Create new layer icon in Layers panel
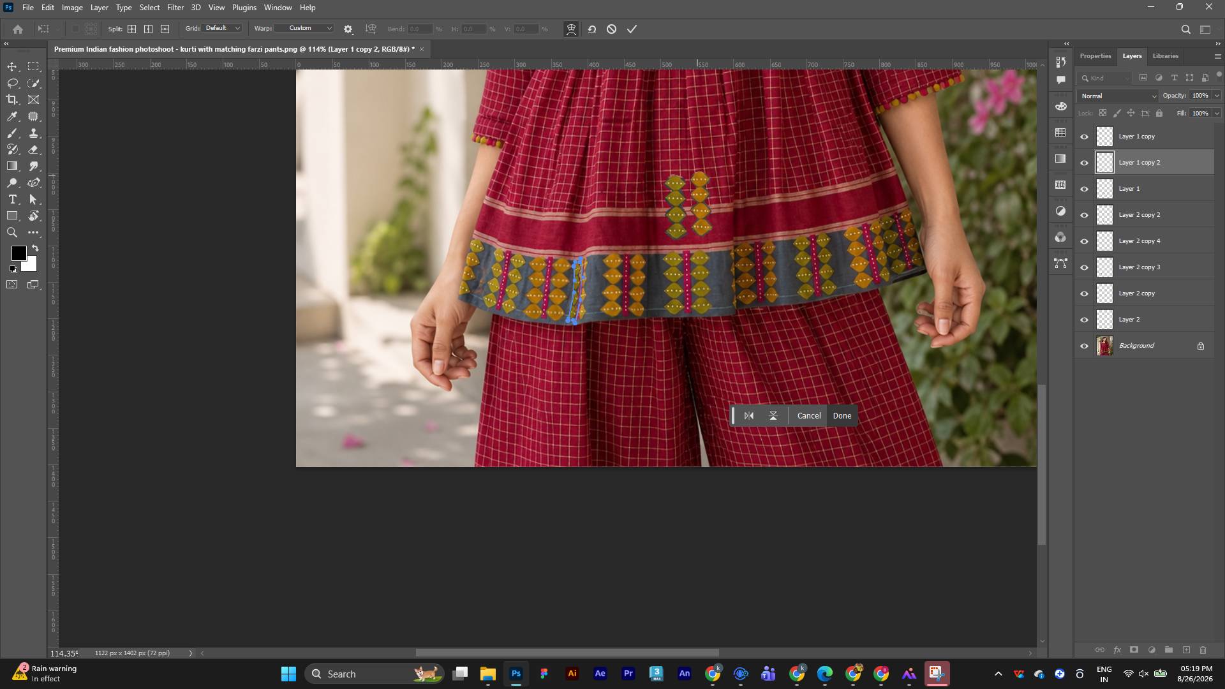The height and width of the screenshot is (689, 1225). point(1186,650)
